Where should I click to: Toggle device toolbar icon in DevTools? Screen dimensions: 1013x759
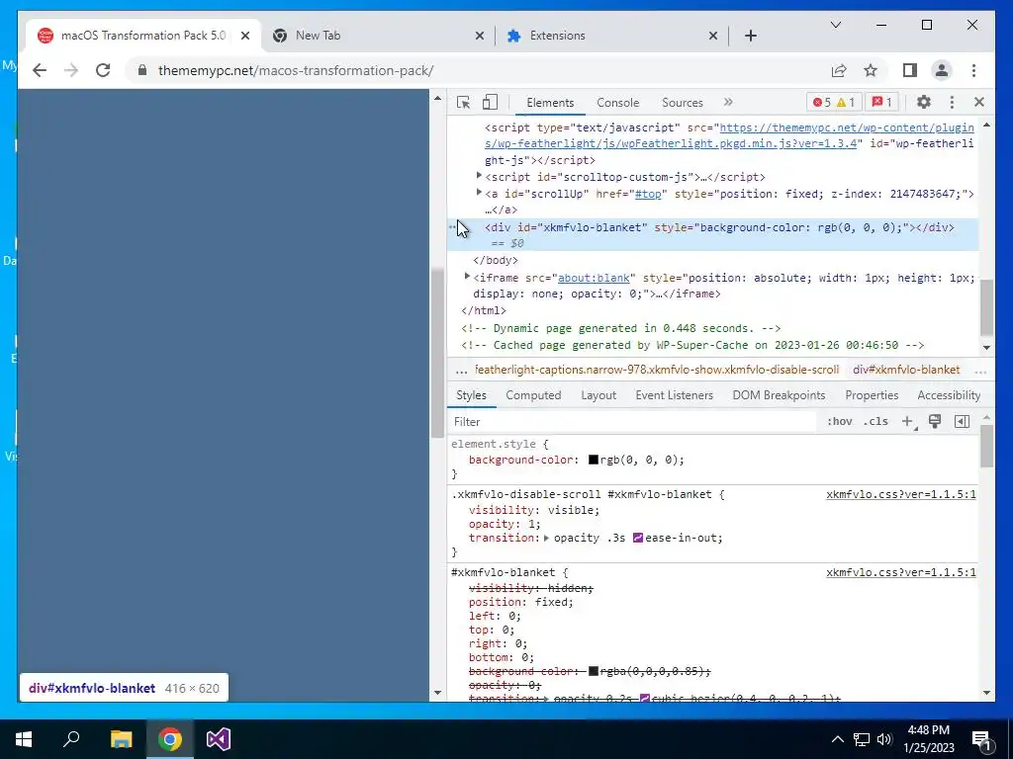491,102
